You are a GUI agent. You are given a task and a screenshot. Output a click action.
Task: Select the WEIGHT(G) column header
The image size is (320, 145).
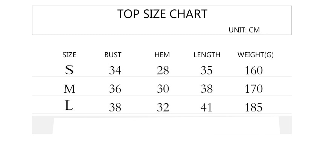256,55
